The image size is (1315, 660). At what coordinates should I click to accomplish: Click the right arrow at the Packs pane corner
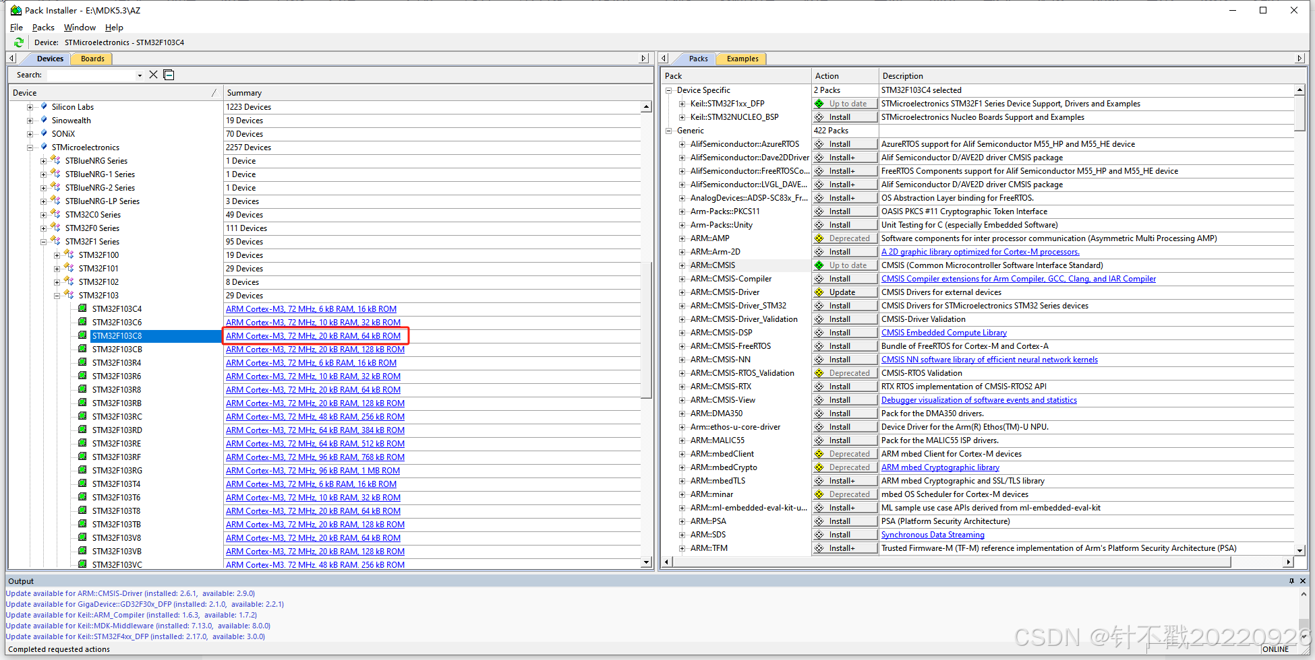tap(1299, 59)
